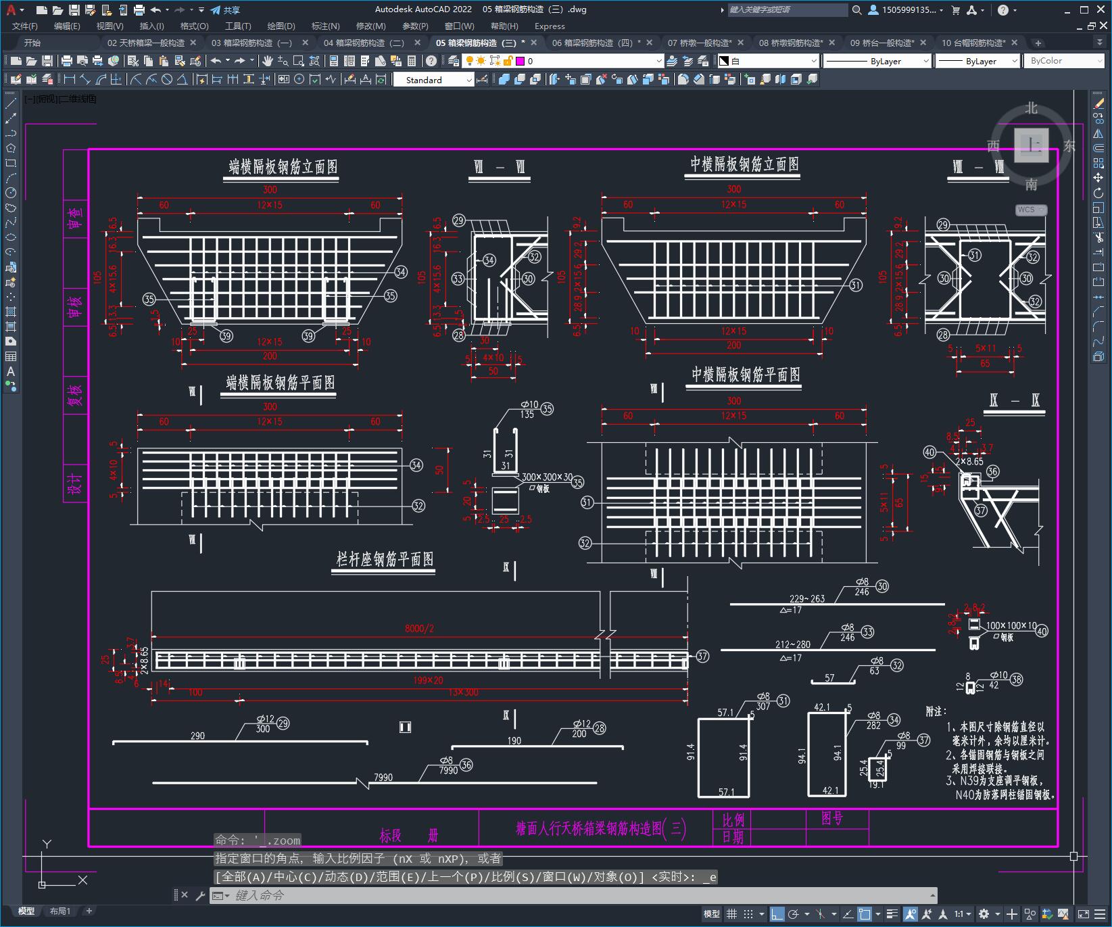Choose the Hatch tool in draw toolbar
1112x927 pixels.
tap(11, 312)
